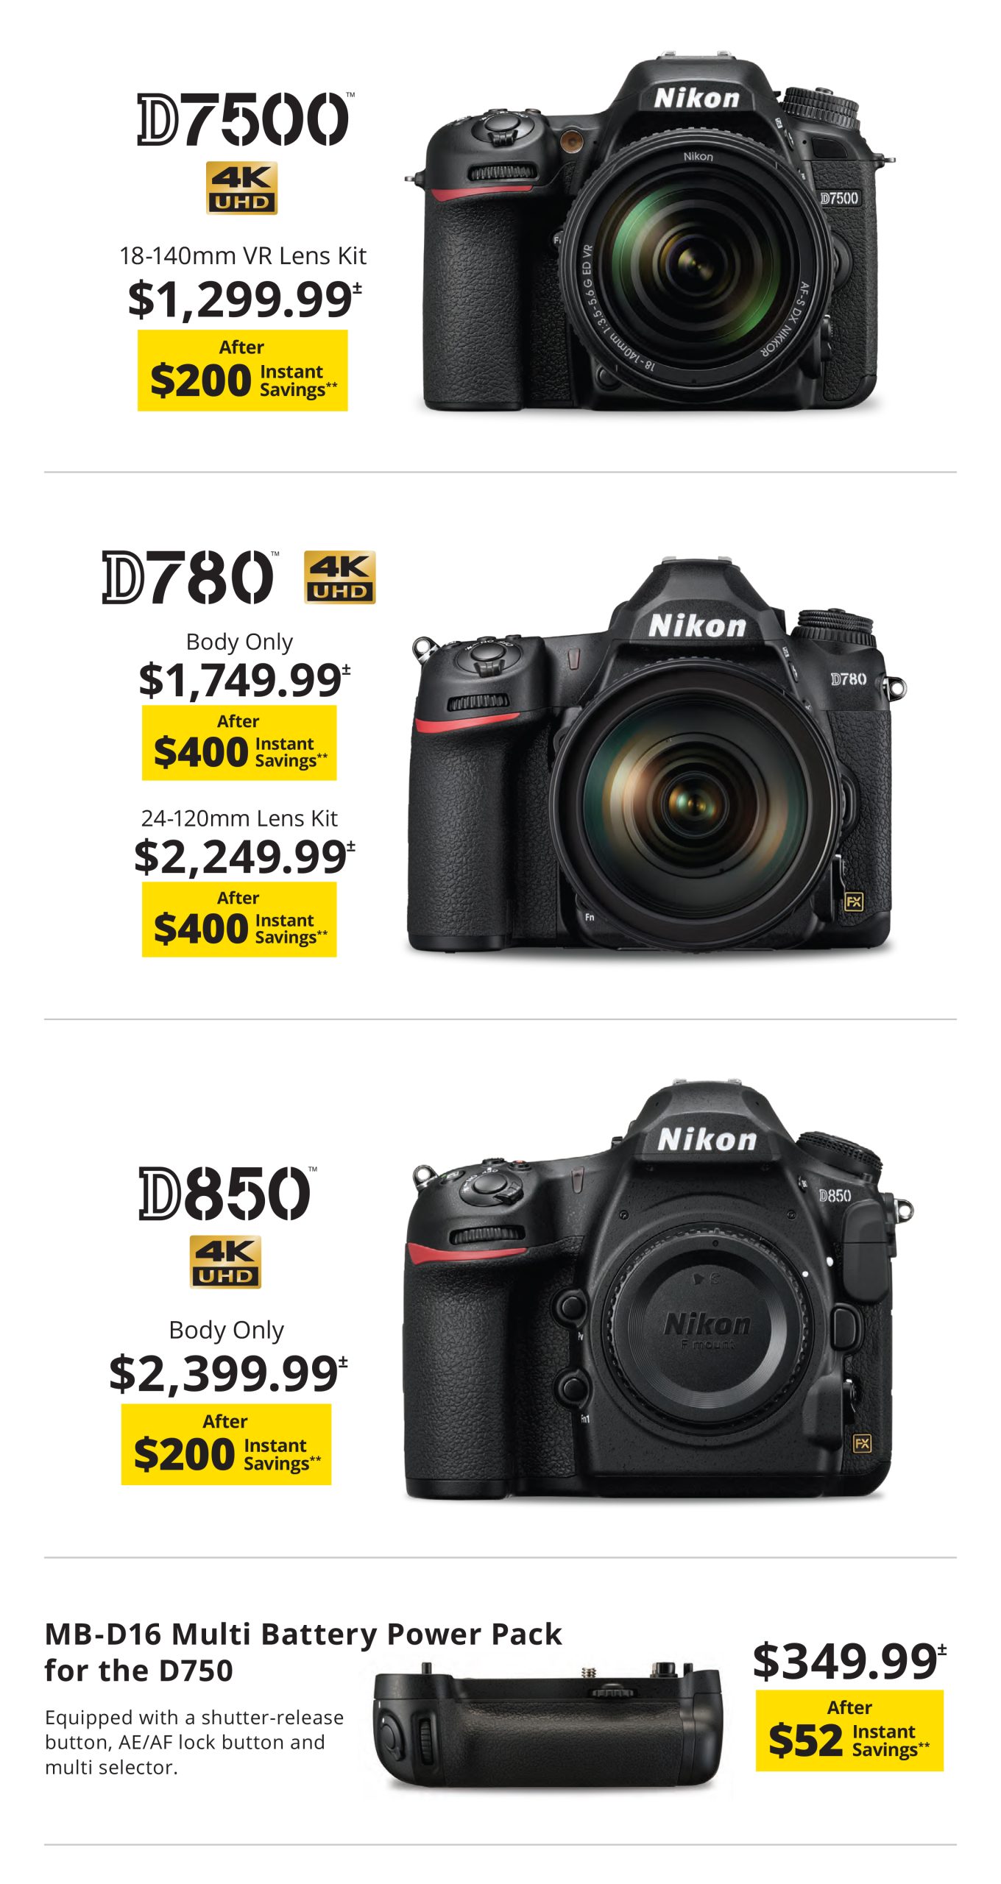Viewport: 1001px width, 1884px height.
Task: Click the 4K UHD badge under D7500
Action: point(241,188)
